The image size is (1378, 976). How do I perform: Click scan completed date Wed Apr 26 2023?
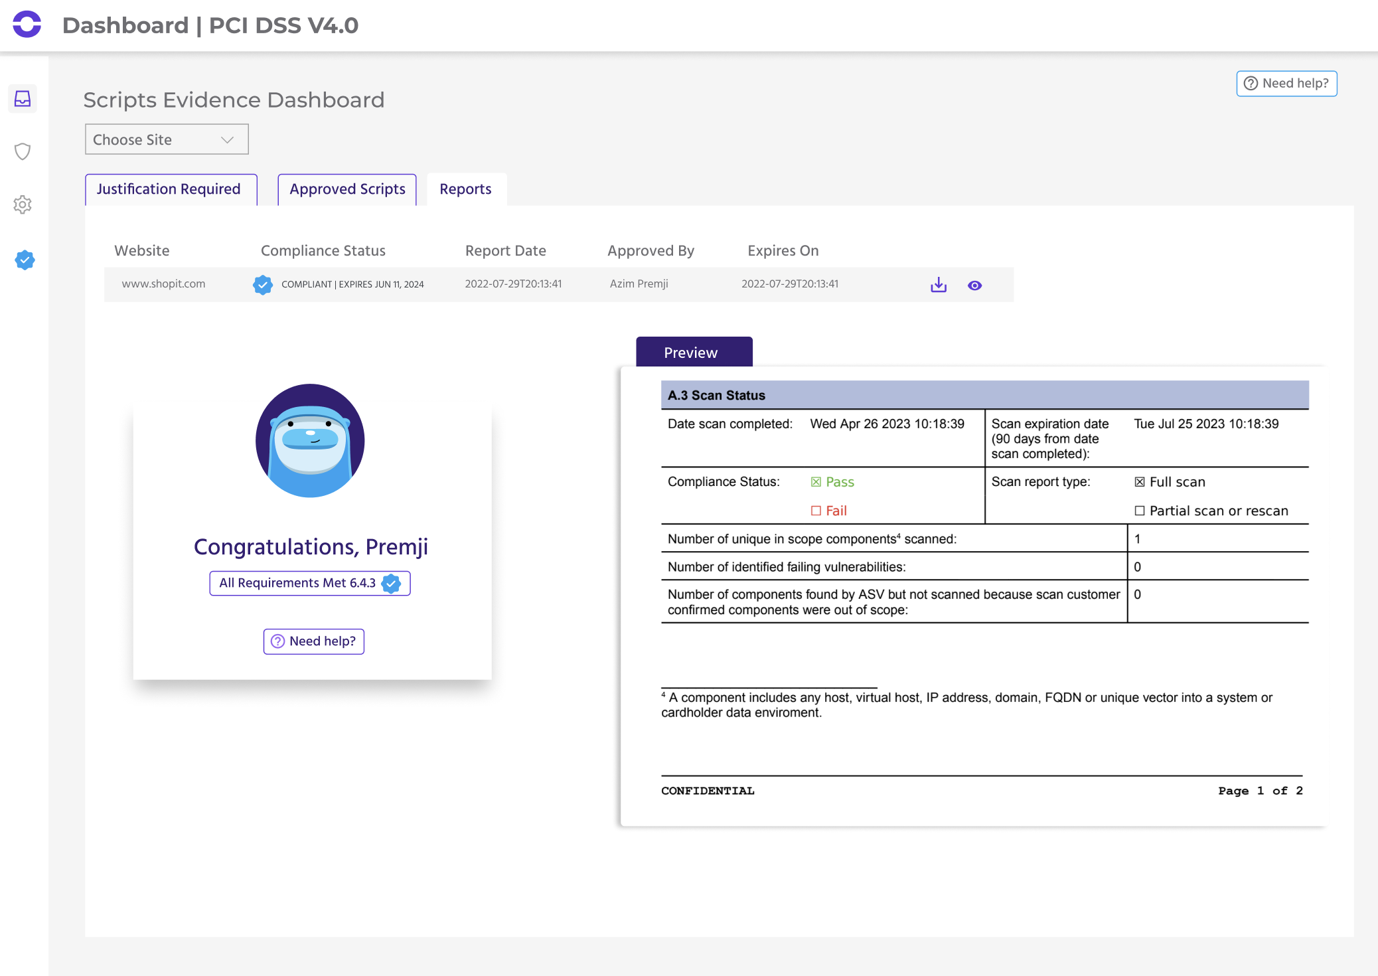(x=887, y=424)
